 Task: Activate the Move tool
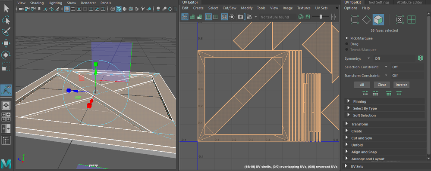[x=6, y=43]
